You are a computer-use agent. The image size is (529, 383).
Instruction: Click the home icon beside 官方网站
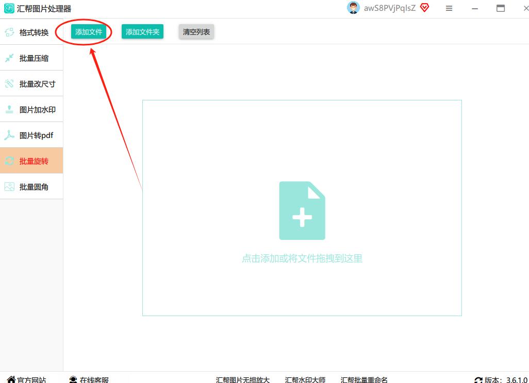point(11,379)
